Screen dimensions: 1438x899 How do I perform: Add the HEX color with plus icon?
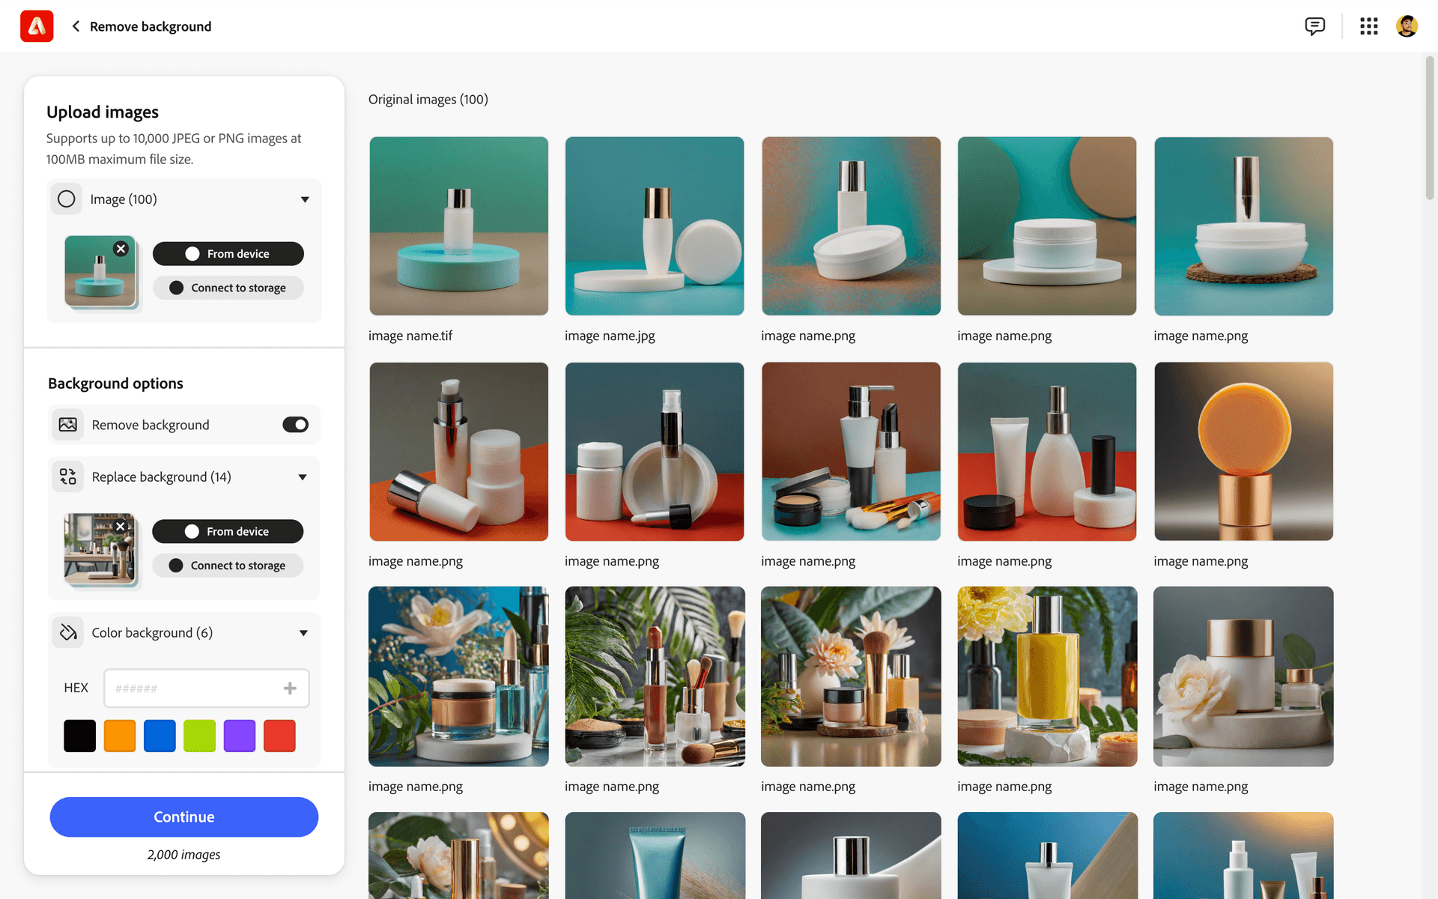click(x=290, y=688)
